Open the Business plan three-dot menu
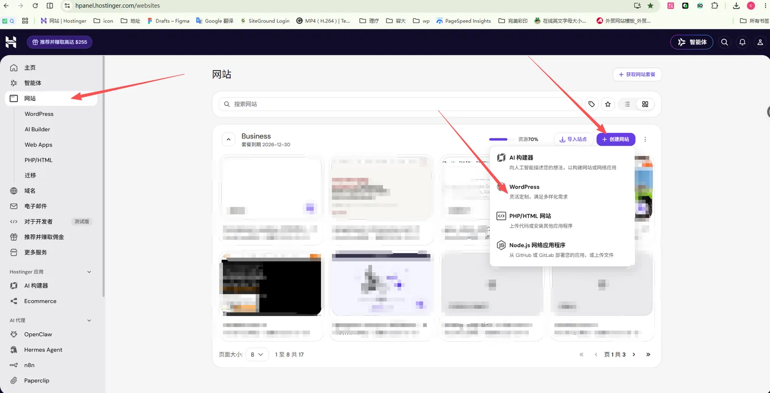770x393 pixels. 645,139
